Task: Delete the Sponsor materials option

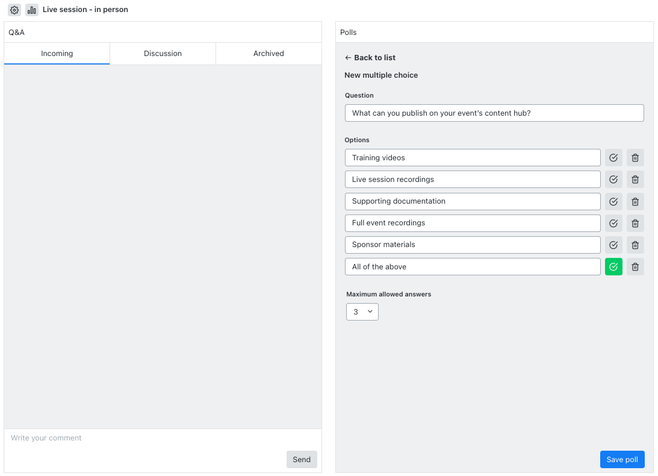Action: click(635, 245)
